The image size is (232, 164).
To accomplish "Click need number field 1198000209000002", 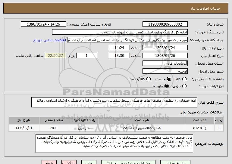I will 165,24.
